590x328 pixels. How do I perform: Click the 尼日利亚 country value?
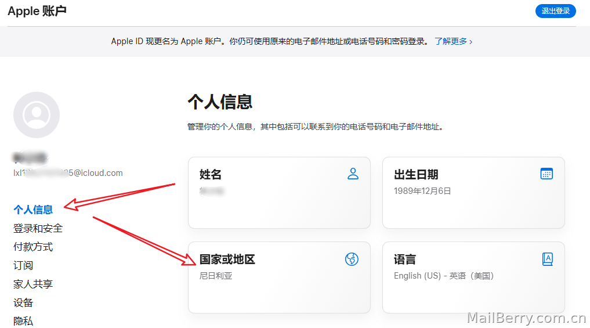pos(216,276)
